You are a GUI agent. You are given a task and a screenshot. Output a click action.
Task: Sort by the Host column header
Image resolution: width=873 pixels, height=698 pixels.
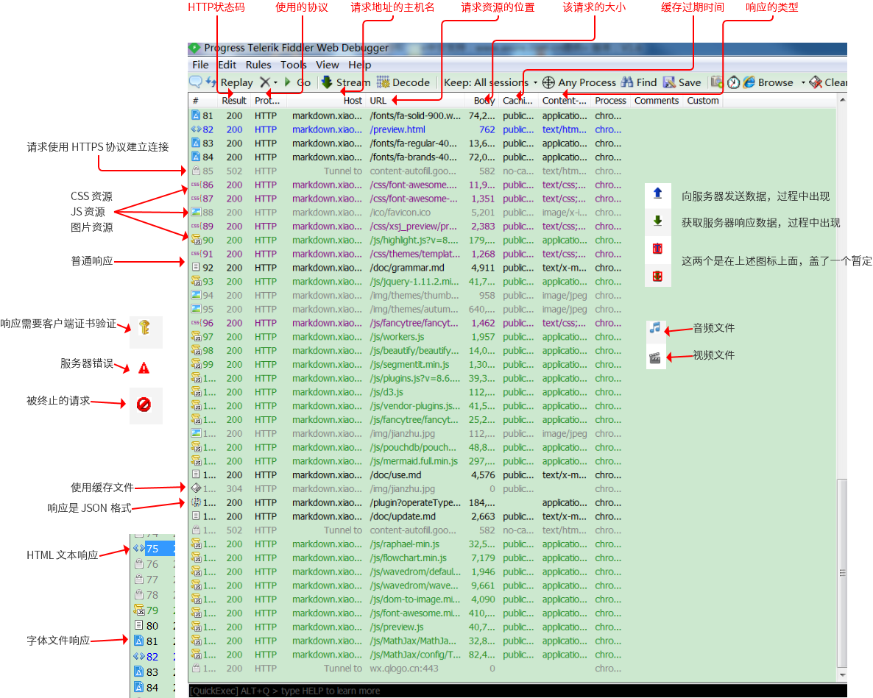pyautogui.click(x=327, y=101)
